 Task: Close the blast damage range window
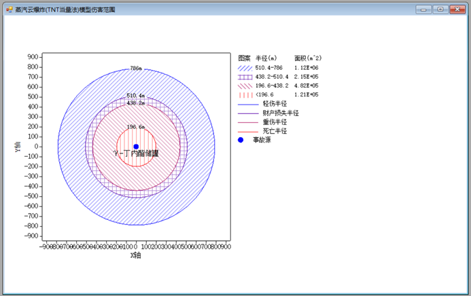[x=457, y=10]
